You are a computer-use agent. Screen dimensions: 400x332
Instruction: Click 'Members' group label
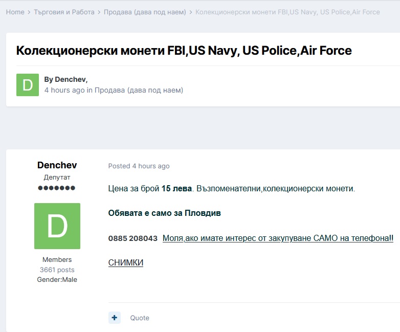pyautogui.click(x=57, y=259)
